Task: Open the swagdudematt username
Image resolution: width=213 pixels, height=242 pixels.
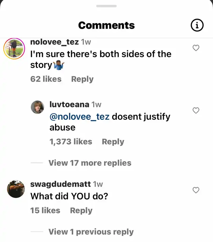Action: tap(61, 184)
